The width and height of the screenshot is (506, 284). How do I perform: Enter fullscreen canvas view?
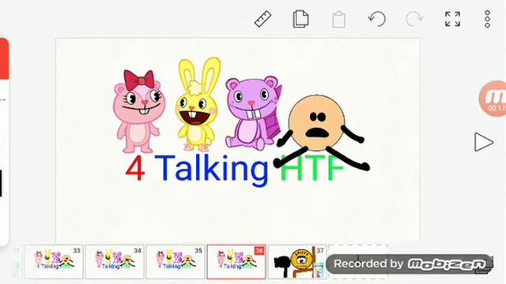pos(452,19)
